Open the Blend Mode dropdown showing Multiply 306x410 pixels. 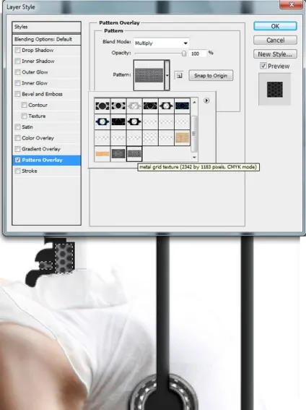pos(161,43)
